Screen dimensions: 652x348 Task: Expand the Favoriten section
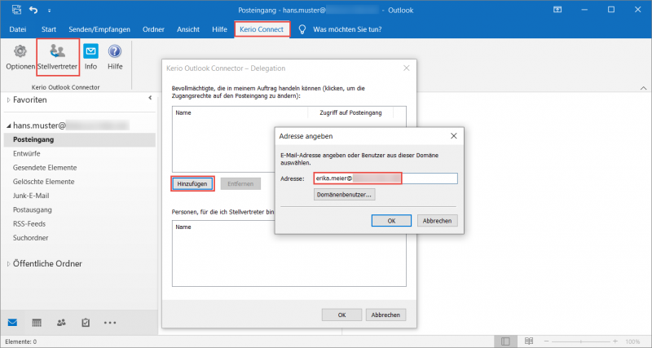[x=9, y=99]
